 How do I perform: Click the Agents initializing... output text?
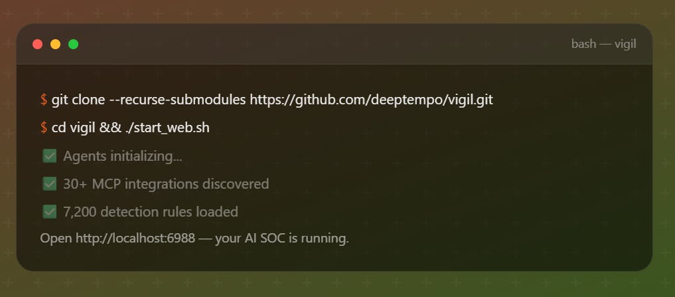[x=123, y=156]
